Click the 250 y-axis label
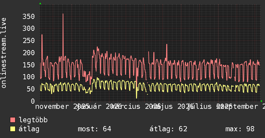 pyautogui.click(x=29, y=40)
